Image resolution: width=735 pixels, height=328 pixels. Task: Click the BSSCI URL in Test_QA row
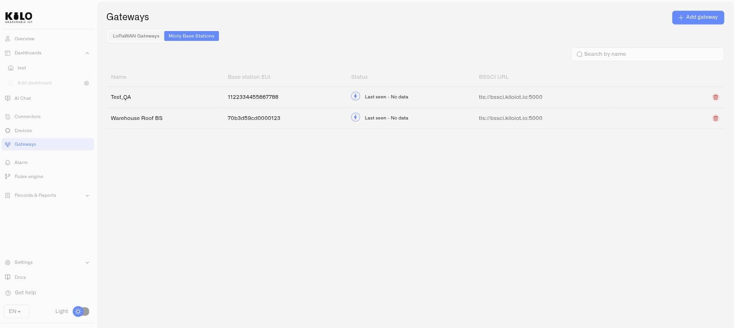(x=510, y=97)
